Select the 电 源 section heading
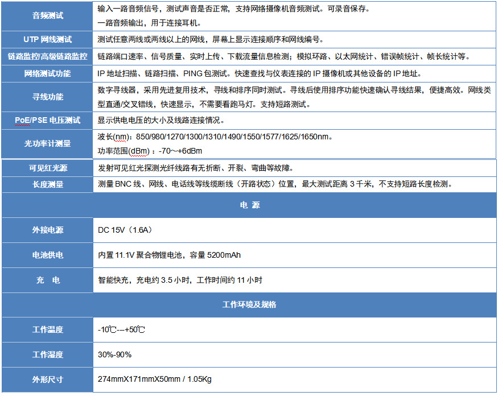The width and height of the screenshot is (498, 396). click(x=250, y=205)
